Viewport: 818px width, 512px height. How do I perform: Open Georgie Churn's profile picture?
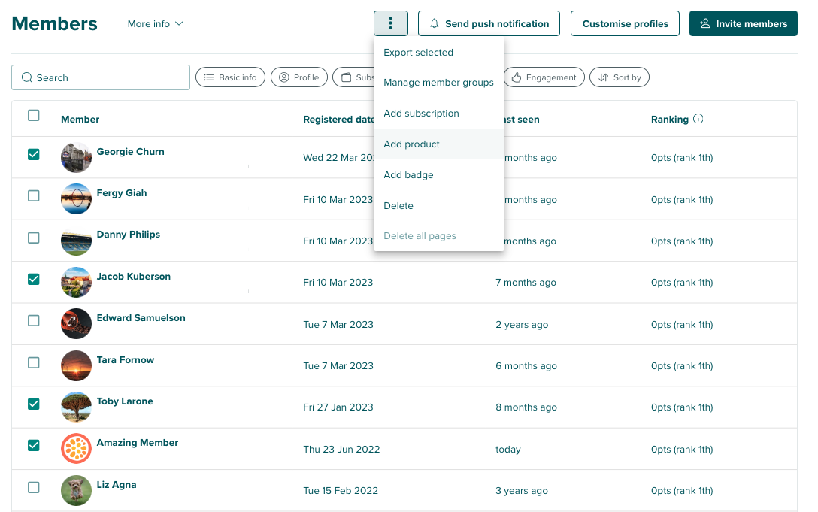76,157
